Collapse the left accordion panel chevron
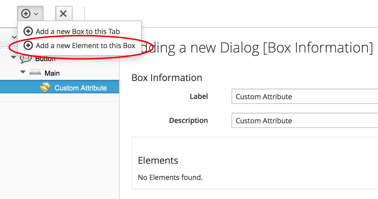 14,37
